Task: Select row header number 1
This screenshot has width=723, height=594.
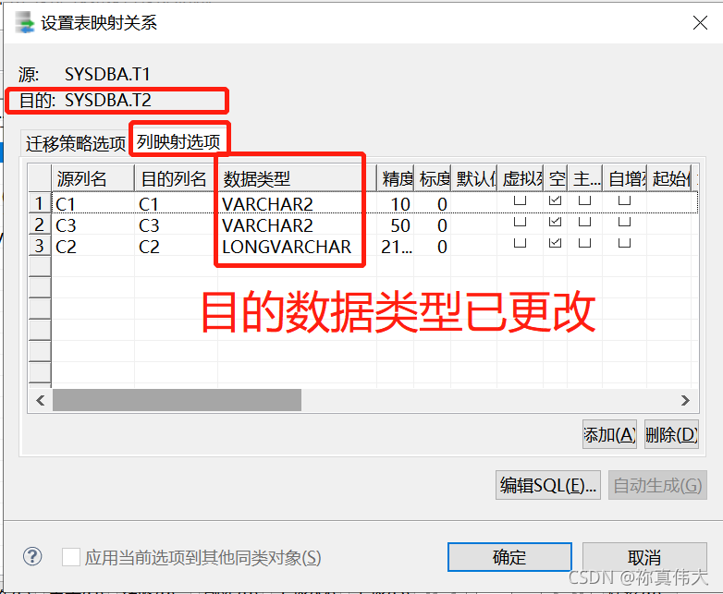Action: [40, 203]
